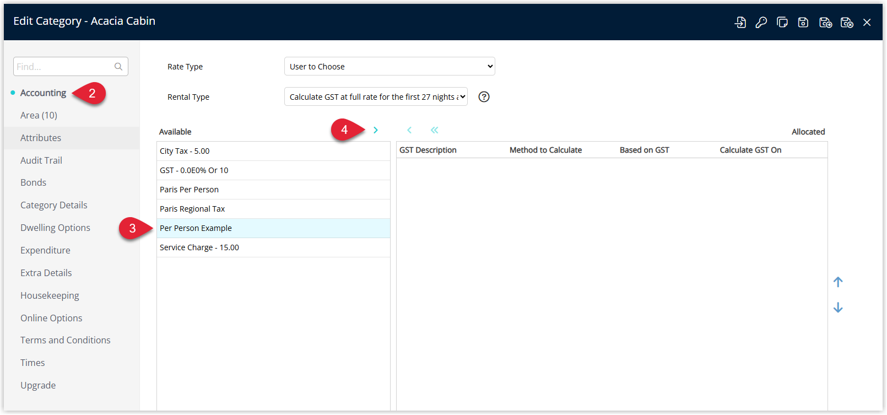Click the save and exit icon
The height and width of the screenshot is (415, 887).
[x=847, y=22]
